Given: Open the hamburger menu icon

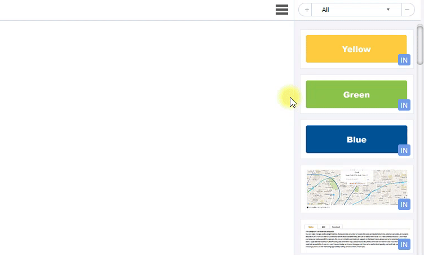Looking at the screenshot, I should click(x=282, y=10).
